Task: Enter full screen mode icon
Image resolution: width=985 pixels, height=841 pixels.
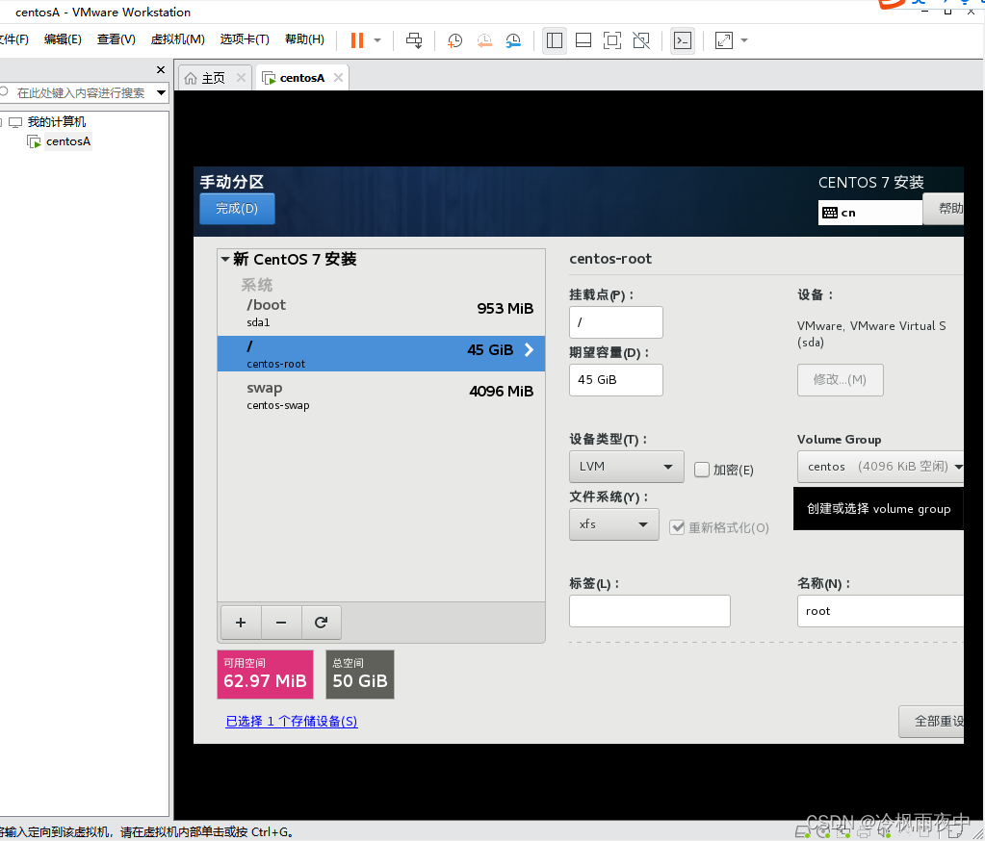Action: [x=611, y=40]
